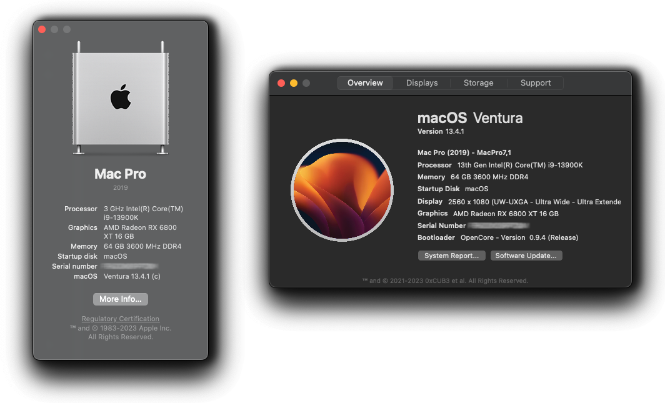
Task: Click 'Version 13.4.1' text
Action: (441, 131)
